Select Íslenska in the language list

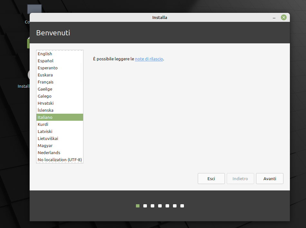tap(60, 110)
